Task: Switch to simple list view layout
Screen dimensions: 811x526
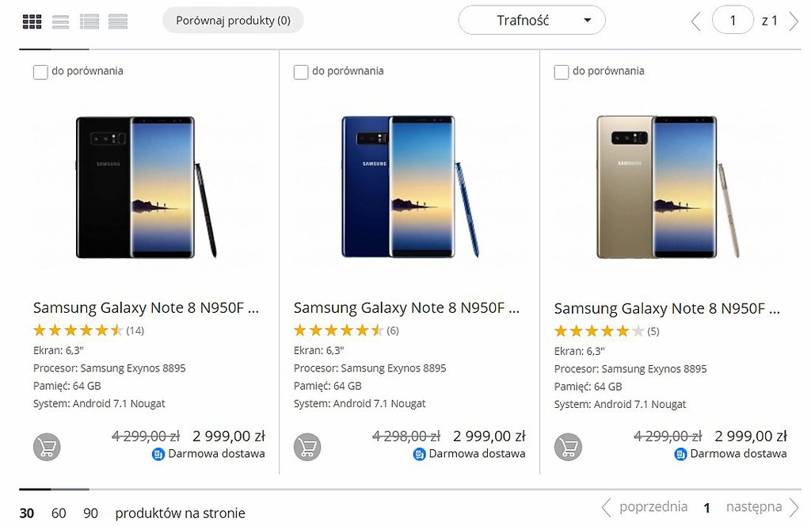Action: [60, 21]
